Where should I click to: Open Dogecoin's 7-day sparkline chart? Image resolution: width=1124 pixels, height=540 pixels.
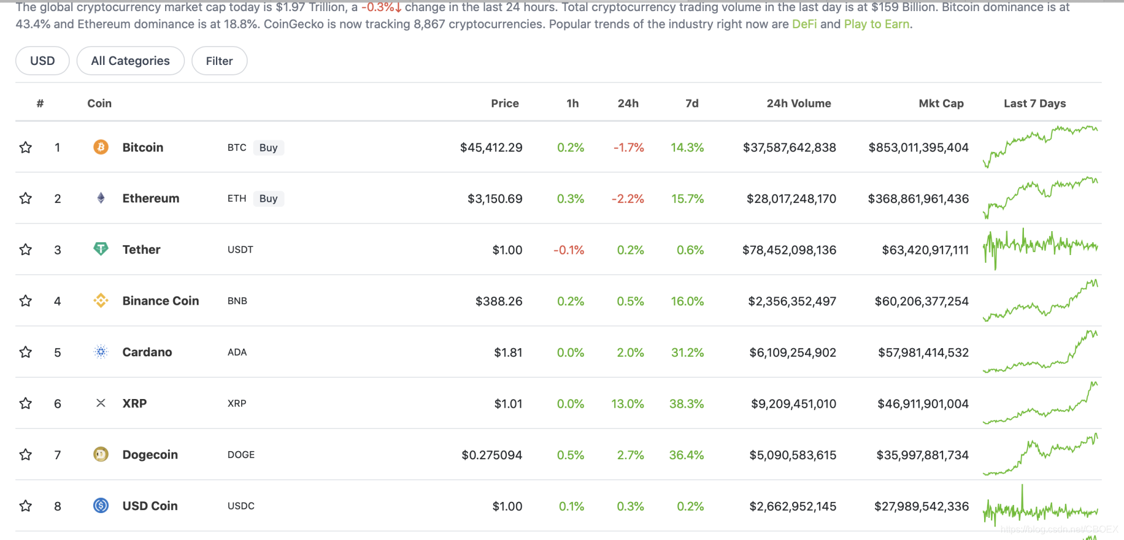1041,453
